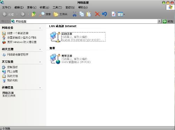The image size is (175, 130).
Task: Click the network troubleshooter info icon
Action: pyautogui.click(x=4, y=55)
